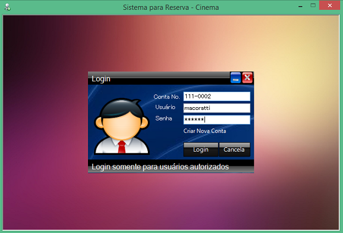Image resolution: width=343 pixels, height=233 pixels.
Task: Click the Senha label
Action: (164, 118)
